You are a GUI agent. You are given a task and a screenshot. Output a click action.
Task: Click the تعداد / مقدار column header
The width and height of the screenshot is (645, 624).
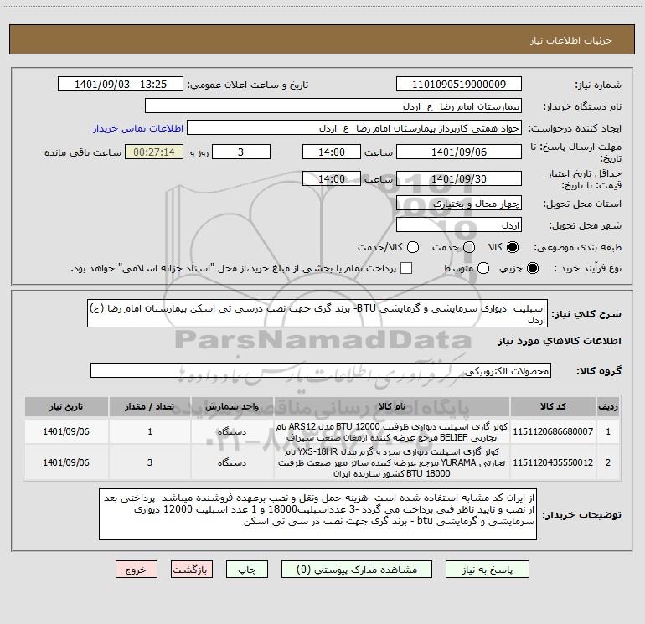[150, 406]
